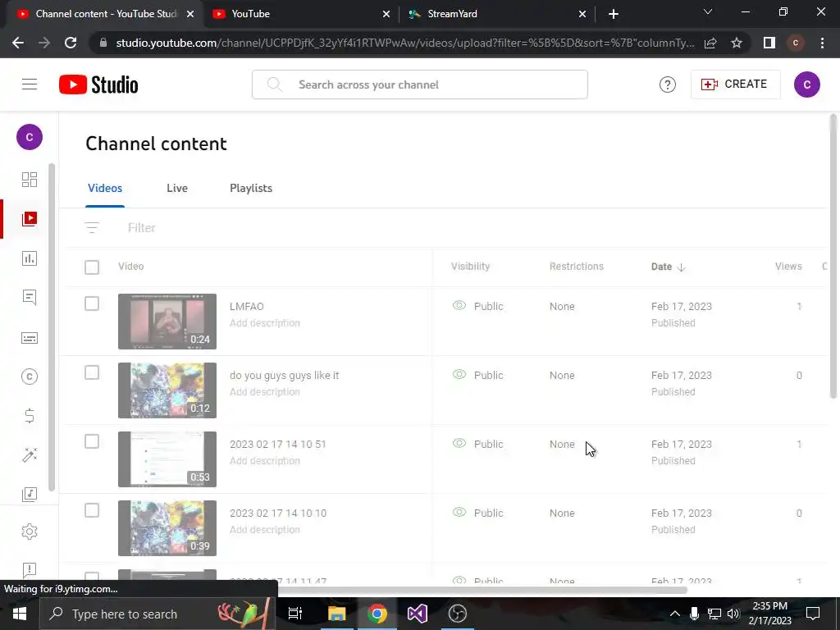Image resolution: width=840 pixels, height=630 pixels.
Task: Close the Channel content browser tab
Action: (190, 14)
